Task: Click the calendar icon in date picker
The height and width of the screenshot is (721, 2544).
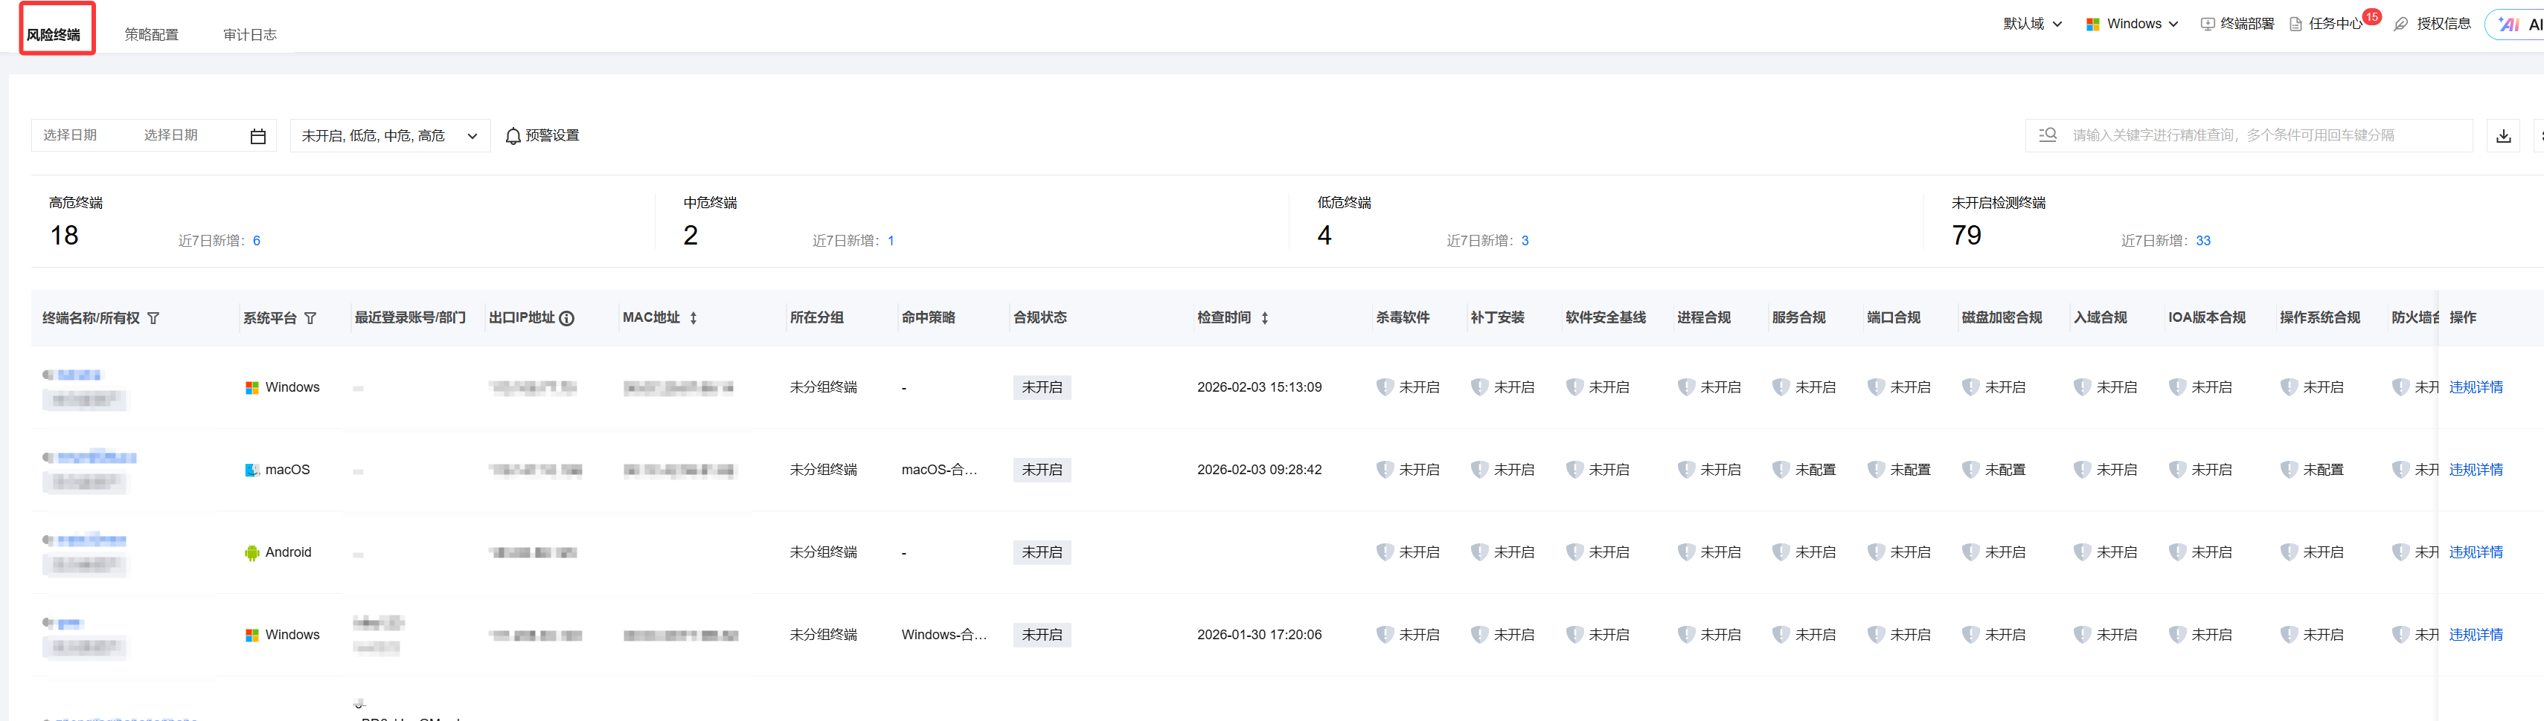Action: point(257,136)
